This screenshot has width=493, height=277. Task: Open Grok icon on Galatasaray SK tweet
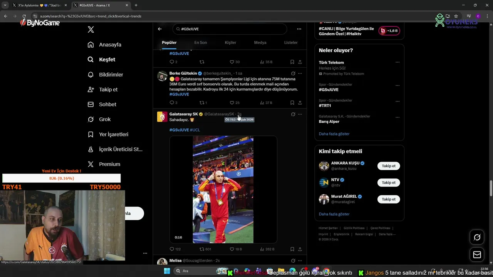(293, 114)
